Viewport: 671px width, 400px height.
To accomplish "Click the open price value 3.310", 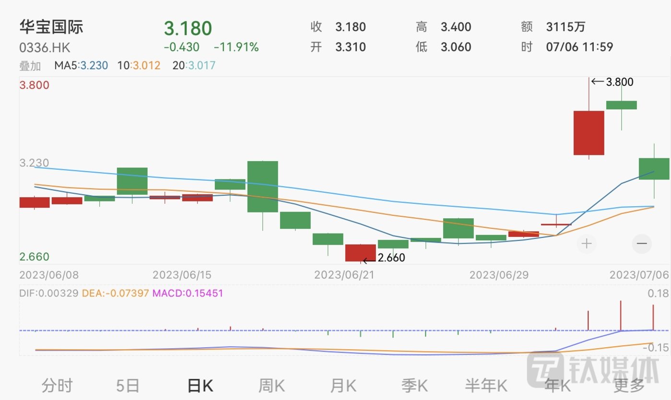I will point(350,47).
